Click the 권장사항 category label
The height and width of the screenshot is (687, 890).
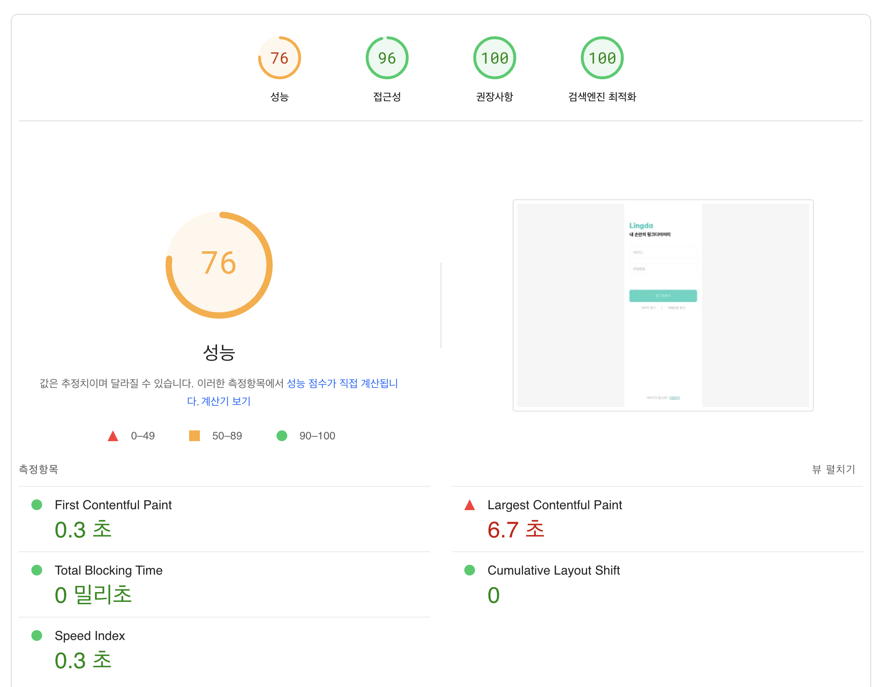click(x=494, y=96)
